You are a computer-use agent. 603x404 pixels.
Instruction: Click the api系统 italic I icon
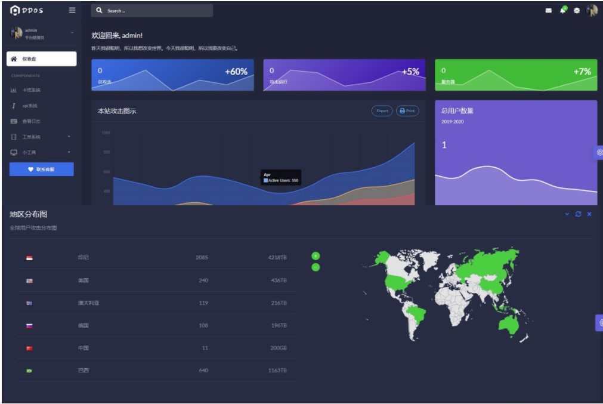tap(13, 106)
